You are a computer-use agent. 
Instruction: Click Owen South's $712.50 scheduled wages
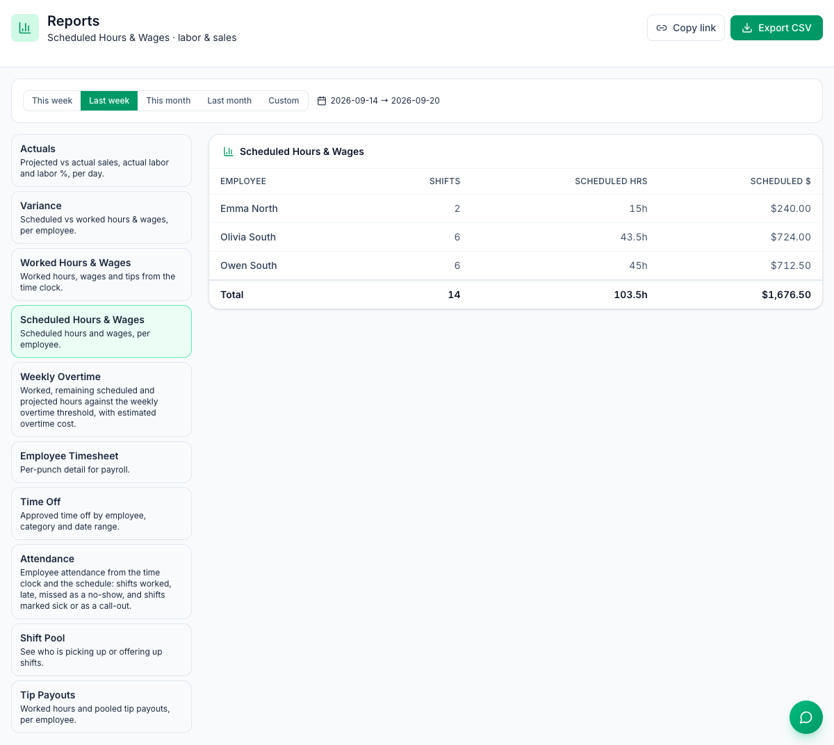[x=791, y=265]
